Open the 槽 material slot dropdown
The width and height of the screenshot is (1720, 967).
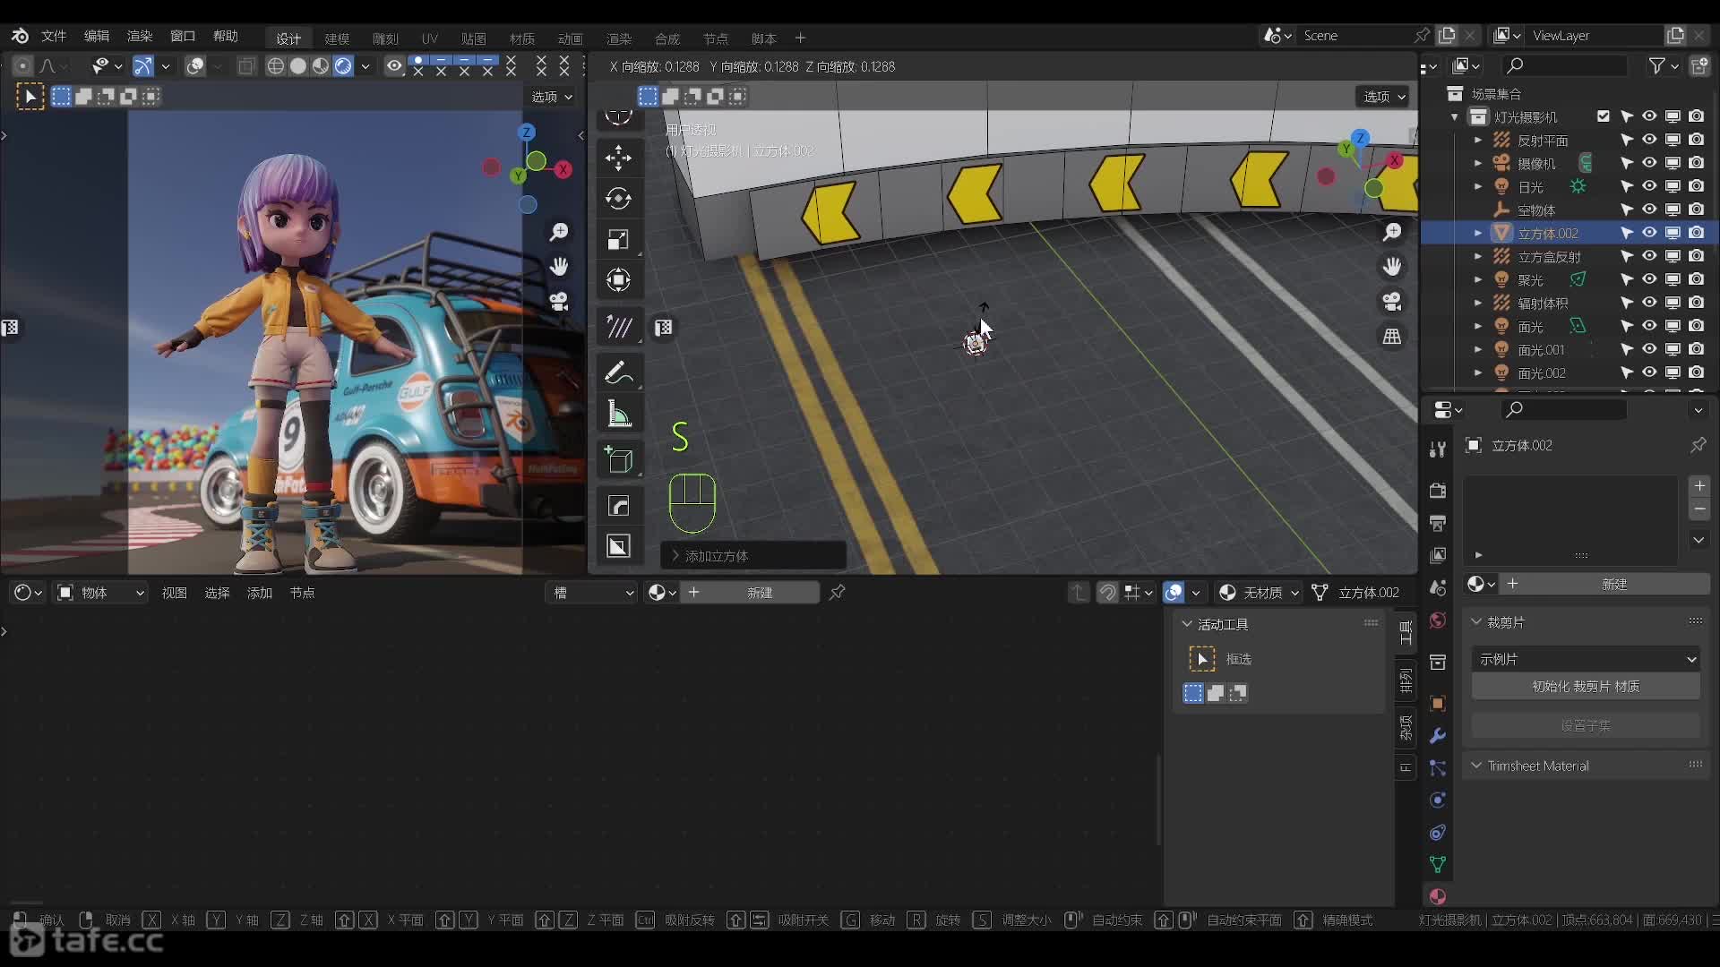(591, 593)
